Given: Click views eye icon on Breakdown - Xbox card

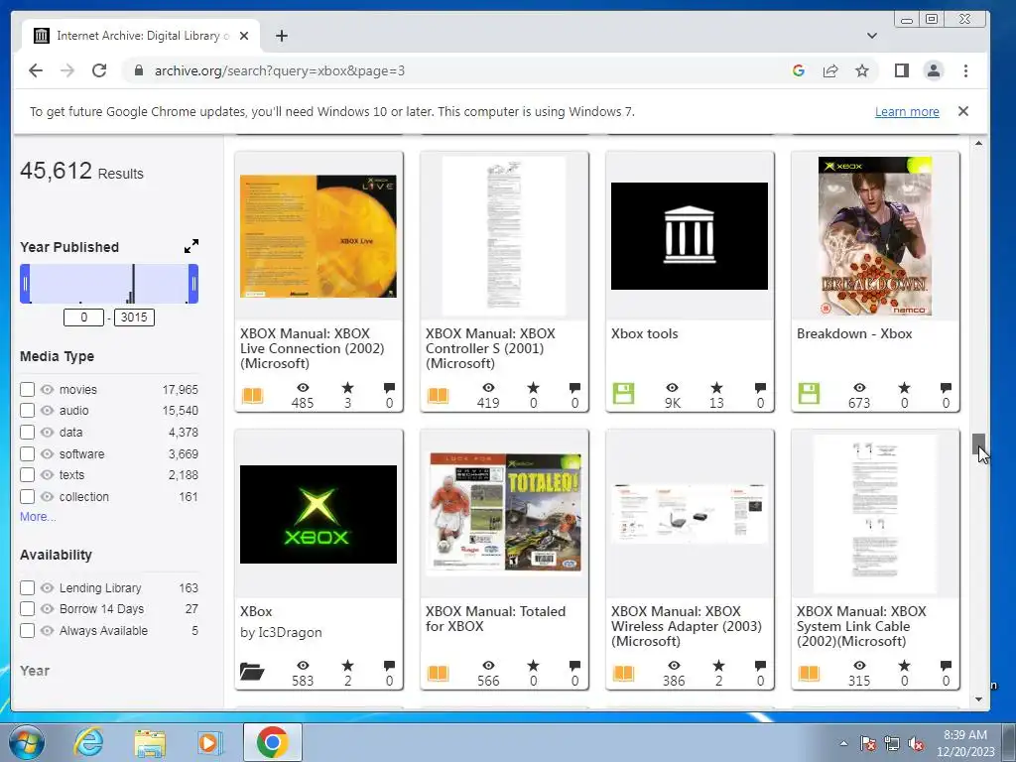Looking at the screenshot, I should tap(859, 388).
